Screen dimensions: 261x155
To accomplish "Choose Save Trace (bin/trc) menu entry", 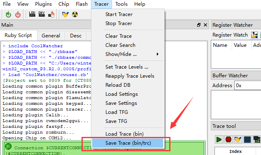I will coord(128,143).
